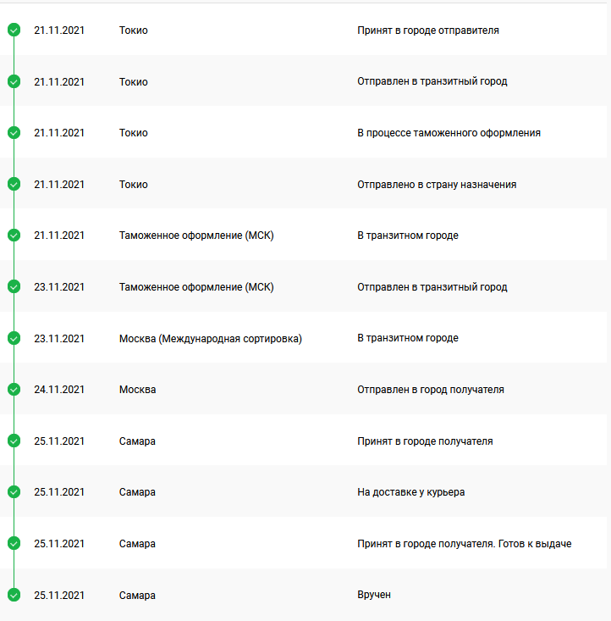Click green check next to 'В процессе таможенного оформления'

[14, 133]
